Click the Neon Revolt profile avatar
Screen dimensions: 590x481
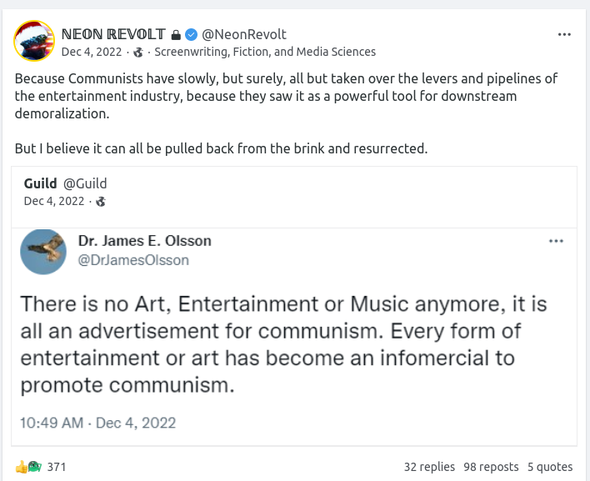[35, 42]
